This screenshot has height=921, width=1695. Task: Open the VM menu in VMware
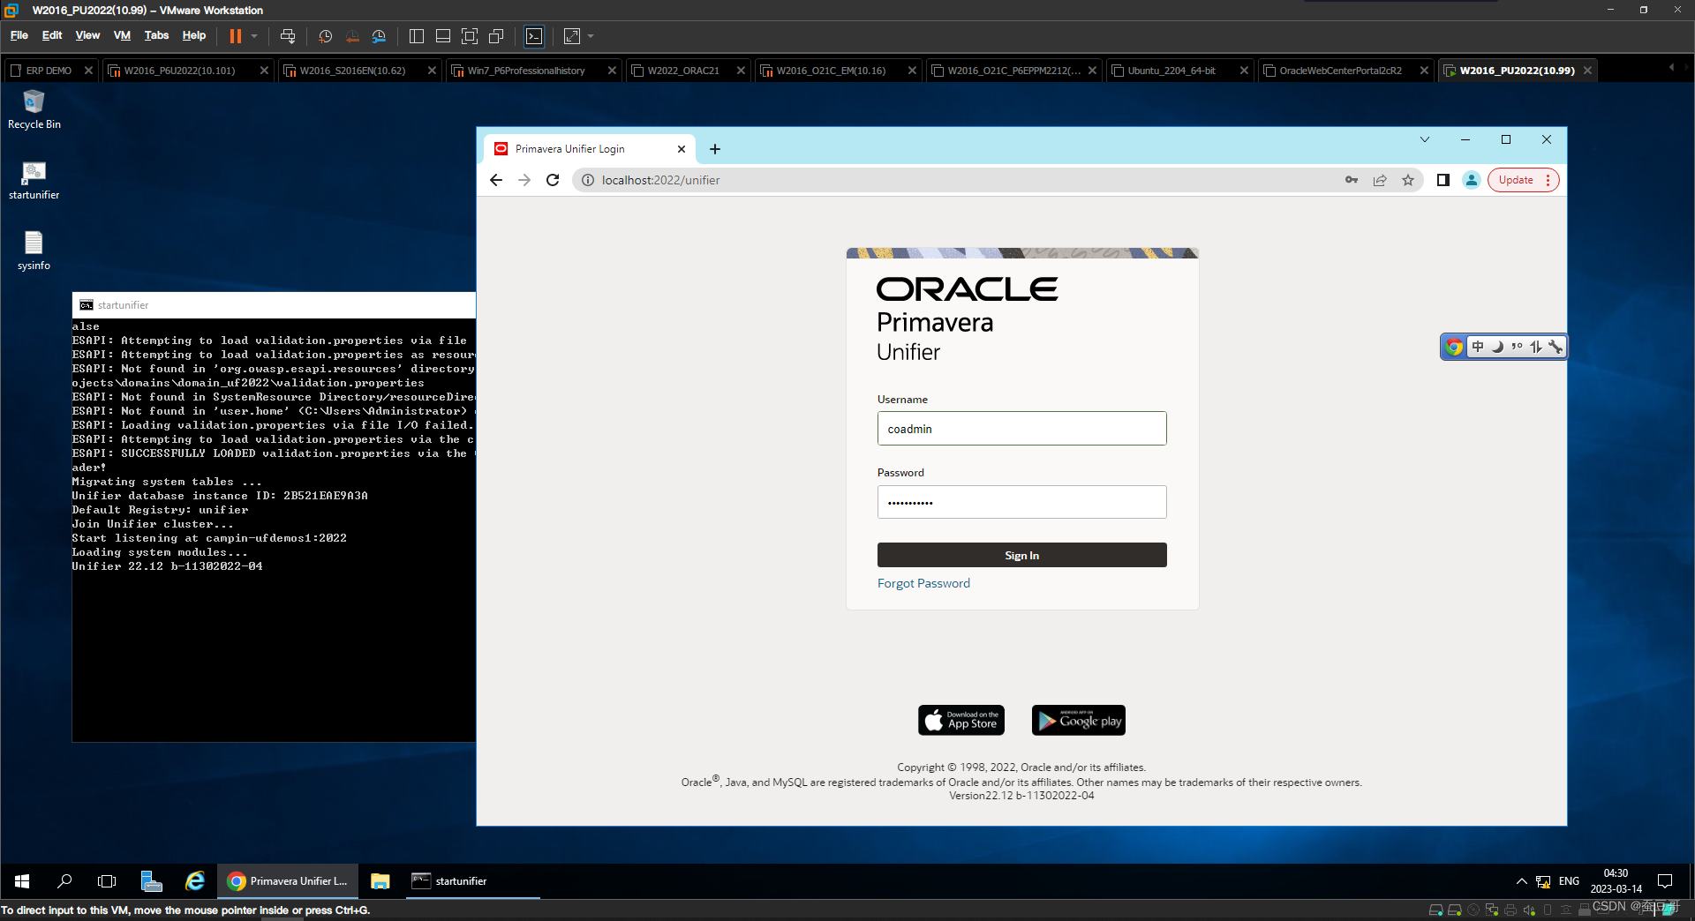click(x=121, y=35)
